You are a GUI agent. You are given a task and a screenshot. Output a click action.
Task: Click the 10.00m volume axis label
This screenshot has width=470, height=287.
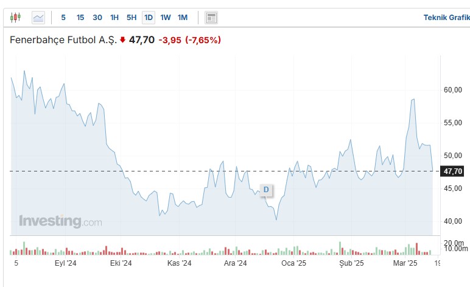pos(455,249)
